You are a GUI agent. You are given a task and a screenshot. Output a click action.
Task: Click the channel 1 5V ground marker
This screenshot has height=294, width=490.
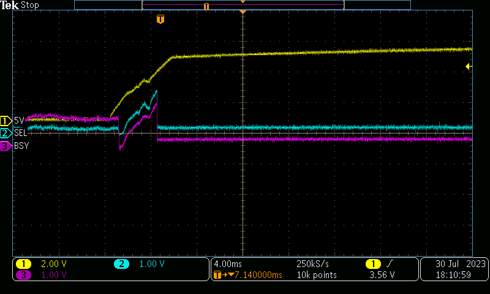6,121
